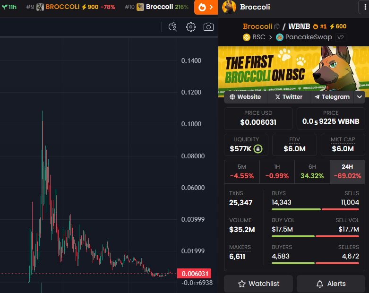
Task: Click the VOLUME $35.2M value
Action: tap(242, 230)
